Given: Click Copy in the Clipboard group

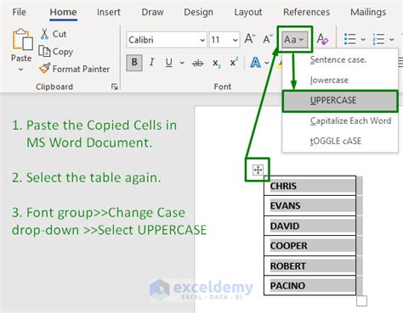Looking at the screenshot, I should tap(56, 52).
